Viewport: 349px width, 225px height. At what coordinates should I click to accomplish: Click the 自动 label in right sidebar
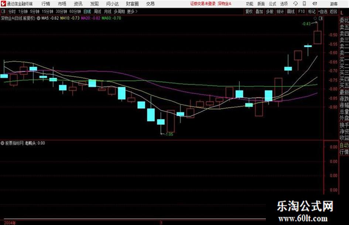pos(344,146)
